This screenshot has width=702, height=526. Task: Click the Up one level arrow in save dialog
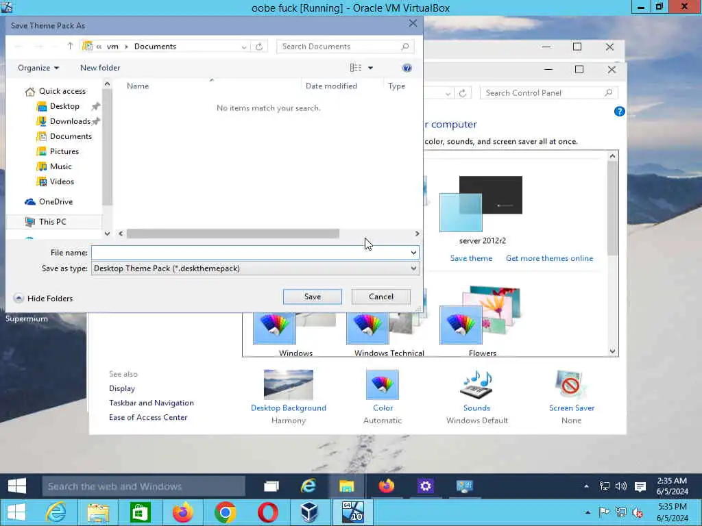pos(70,46)
